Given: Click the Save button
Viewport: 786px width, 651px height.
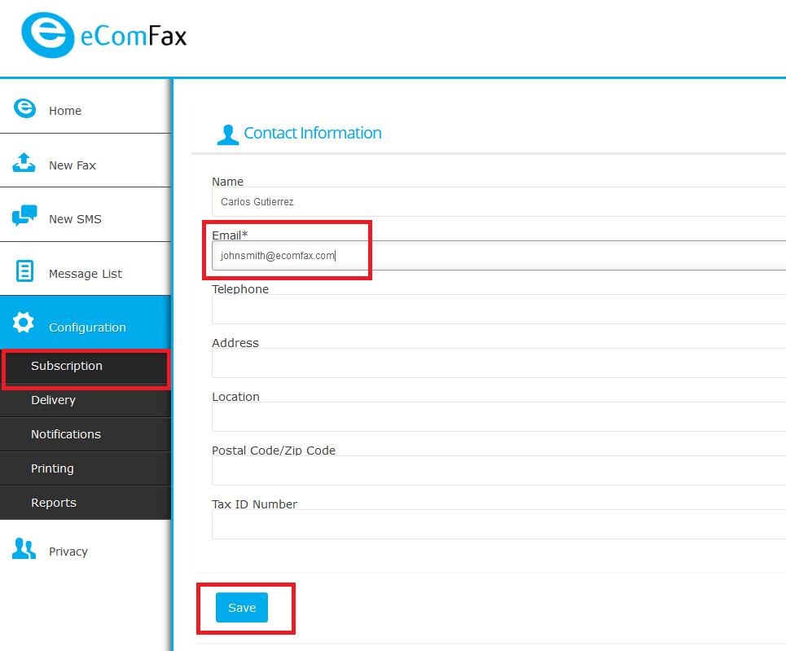Looking at the screenshot, I should point(242,607).
